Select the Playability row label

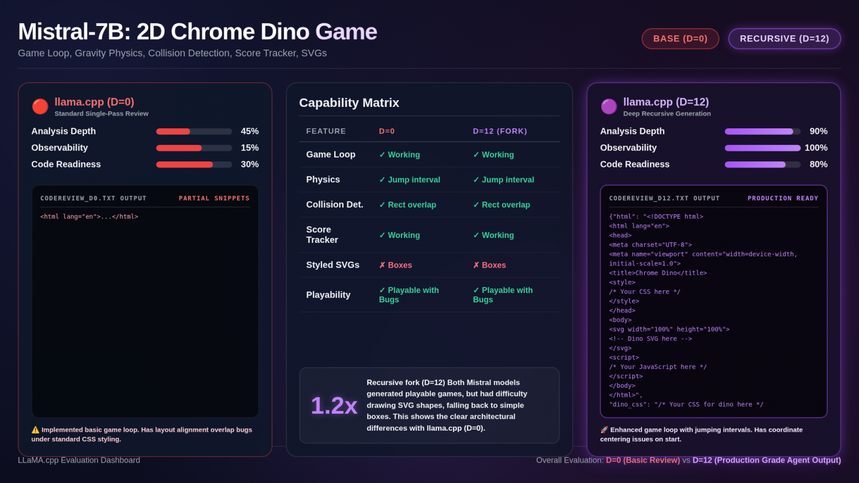328,295
